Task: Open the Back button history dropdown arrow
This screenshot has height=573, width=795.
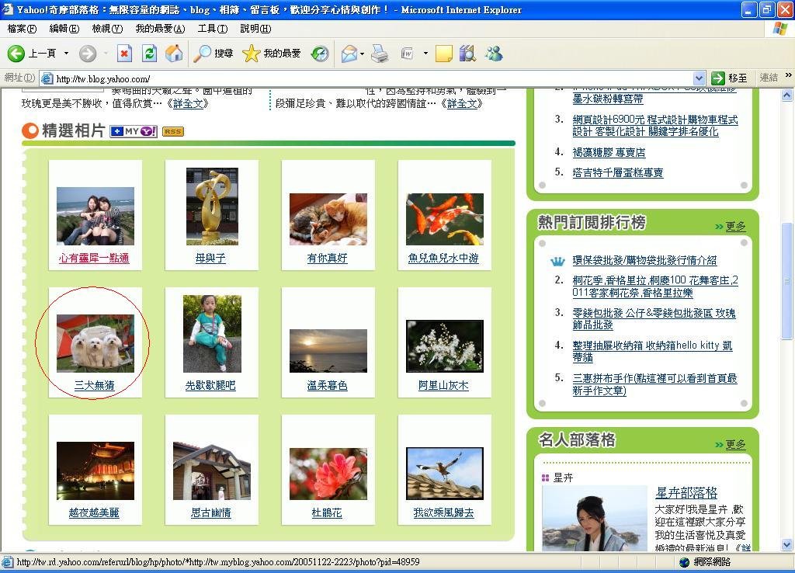Action: 66,54
